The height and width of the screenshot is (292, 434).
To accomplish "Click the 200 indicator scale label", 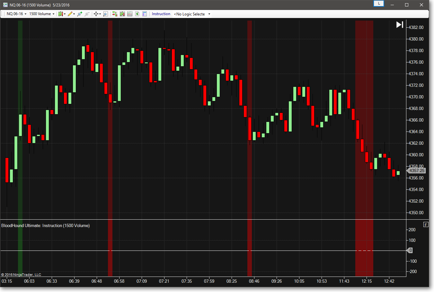I will [412, 230].
